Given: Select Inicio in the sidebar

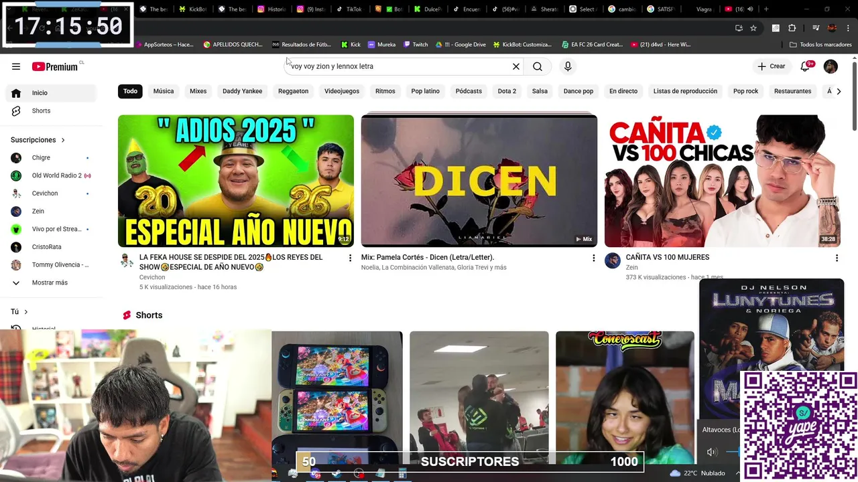Looking at the screenshot, I should [52, 93].
